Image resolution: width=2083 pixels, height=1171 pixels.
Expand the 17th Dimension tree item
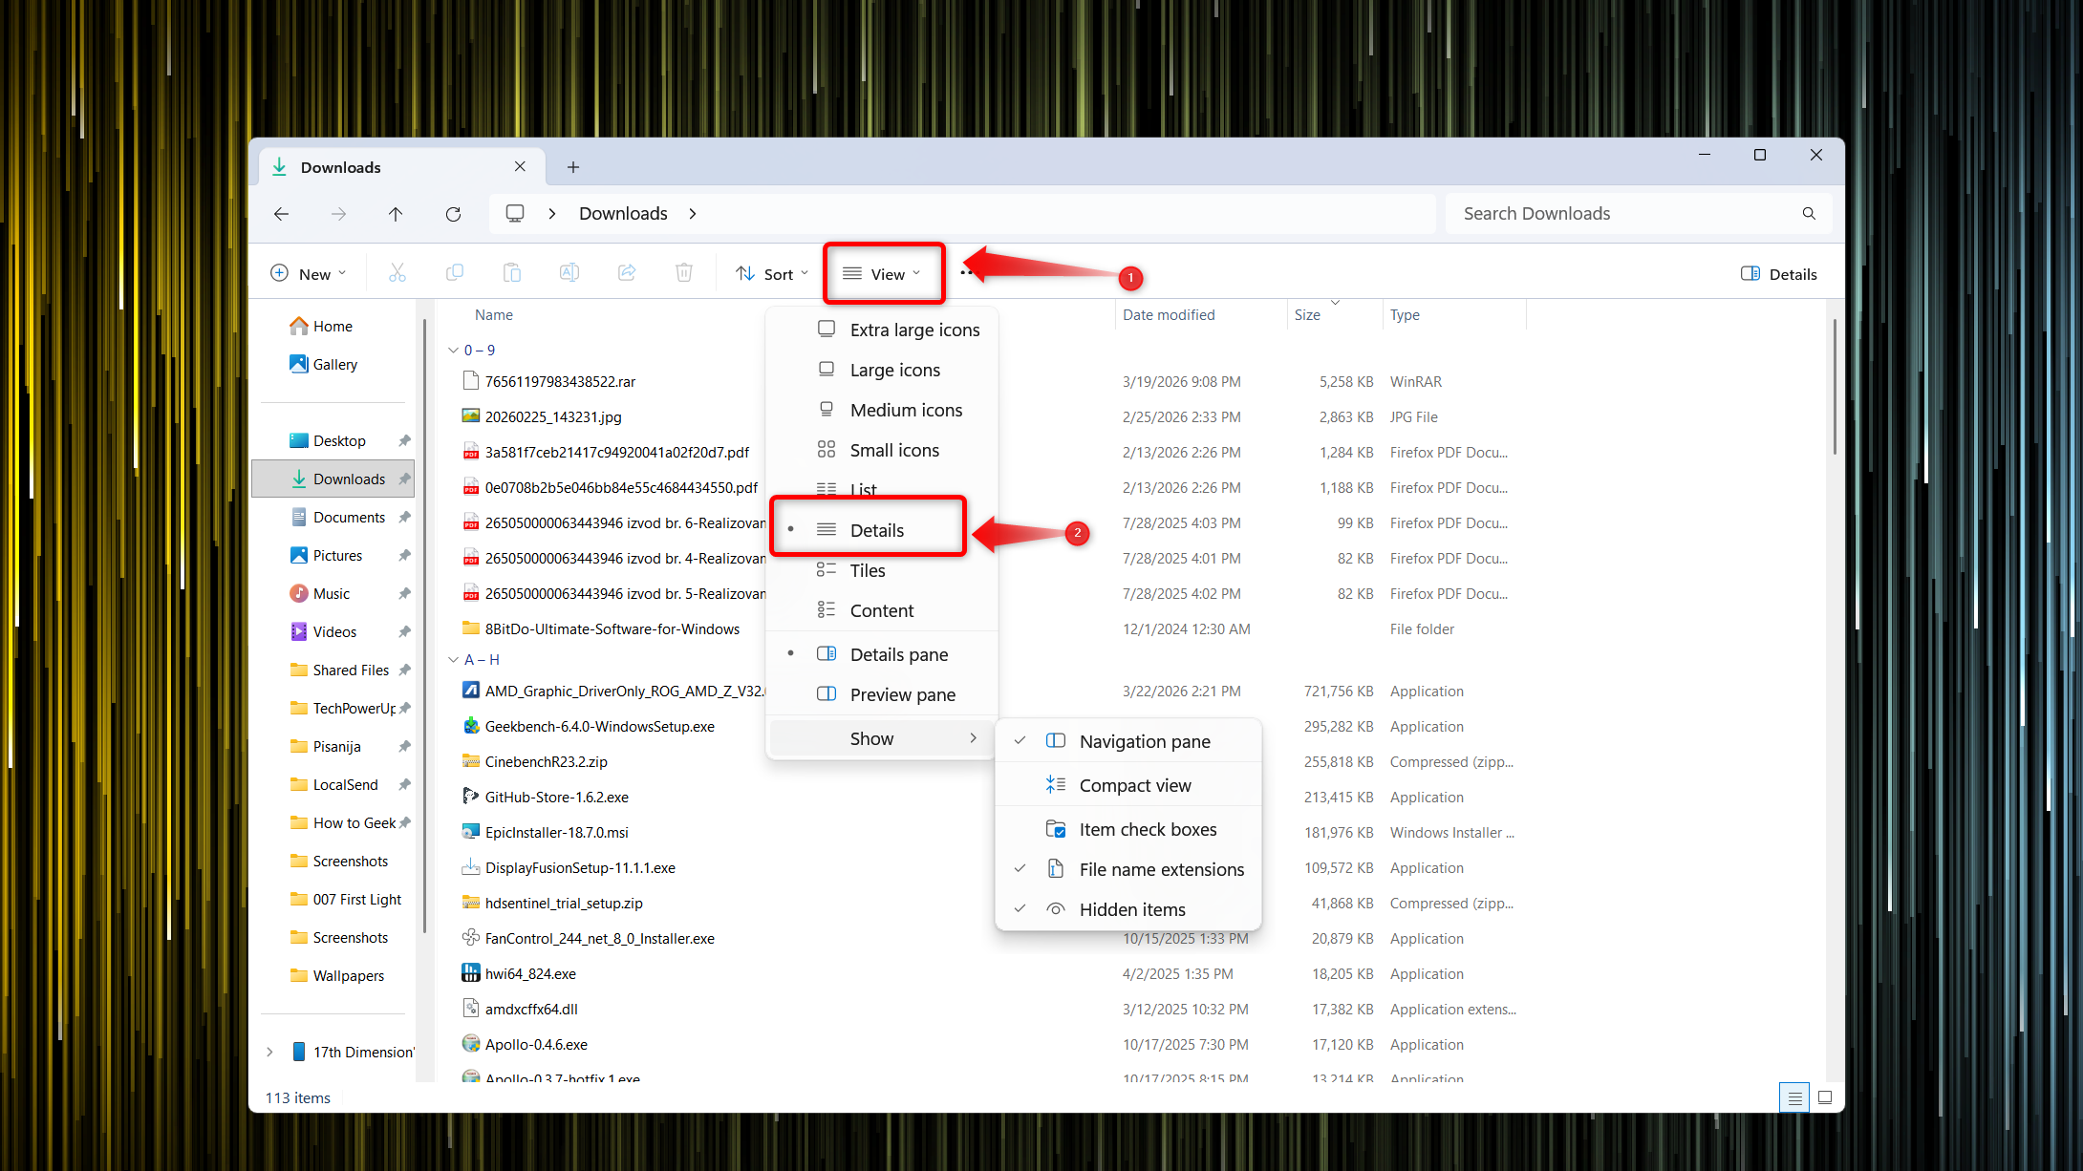tap(270, 1052)
